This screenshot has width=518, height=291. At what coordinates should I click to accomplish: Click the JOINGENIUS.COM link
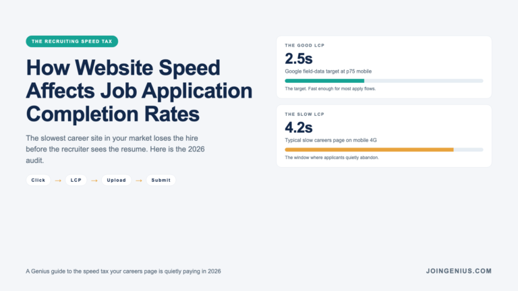pyautogui.click(x=459, y=271)
